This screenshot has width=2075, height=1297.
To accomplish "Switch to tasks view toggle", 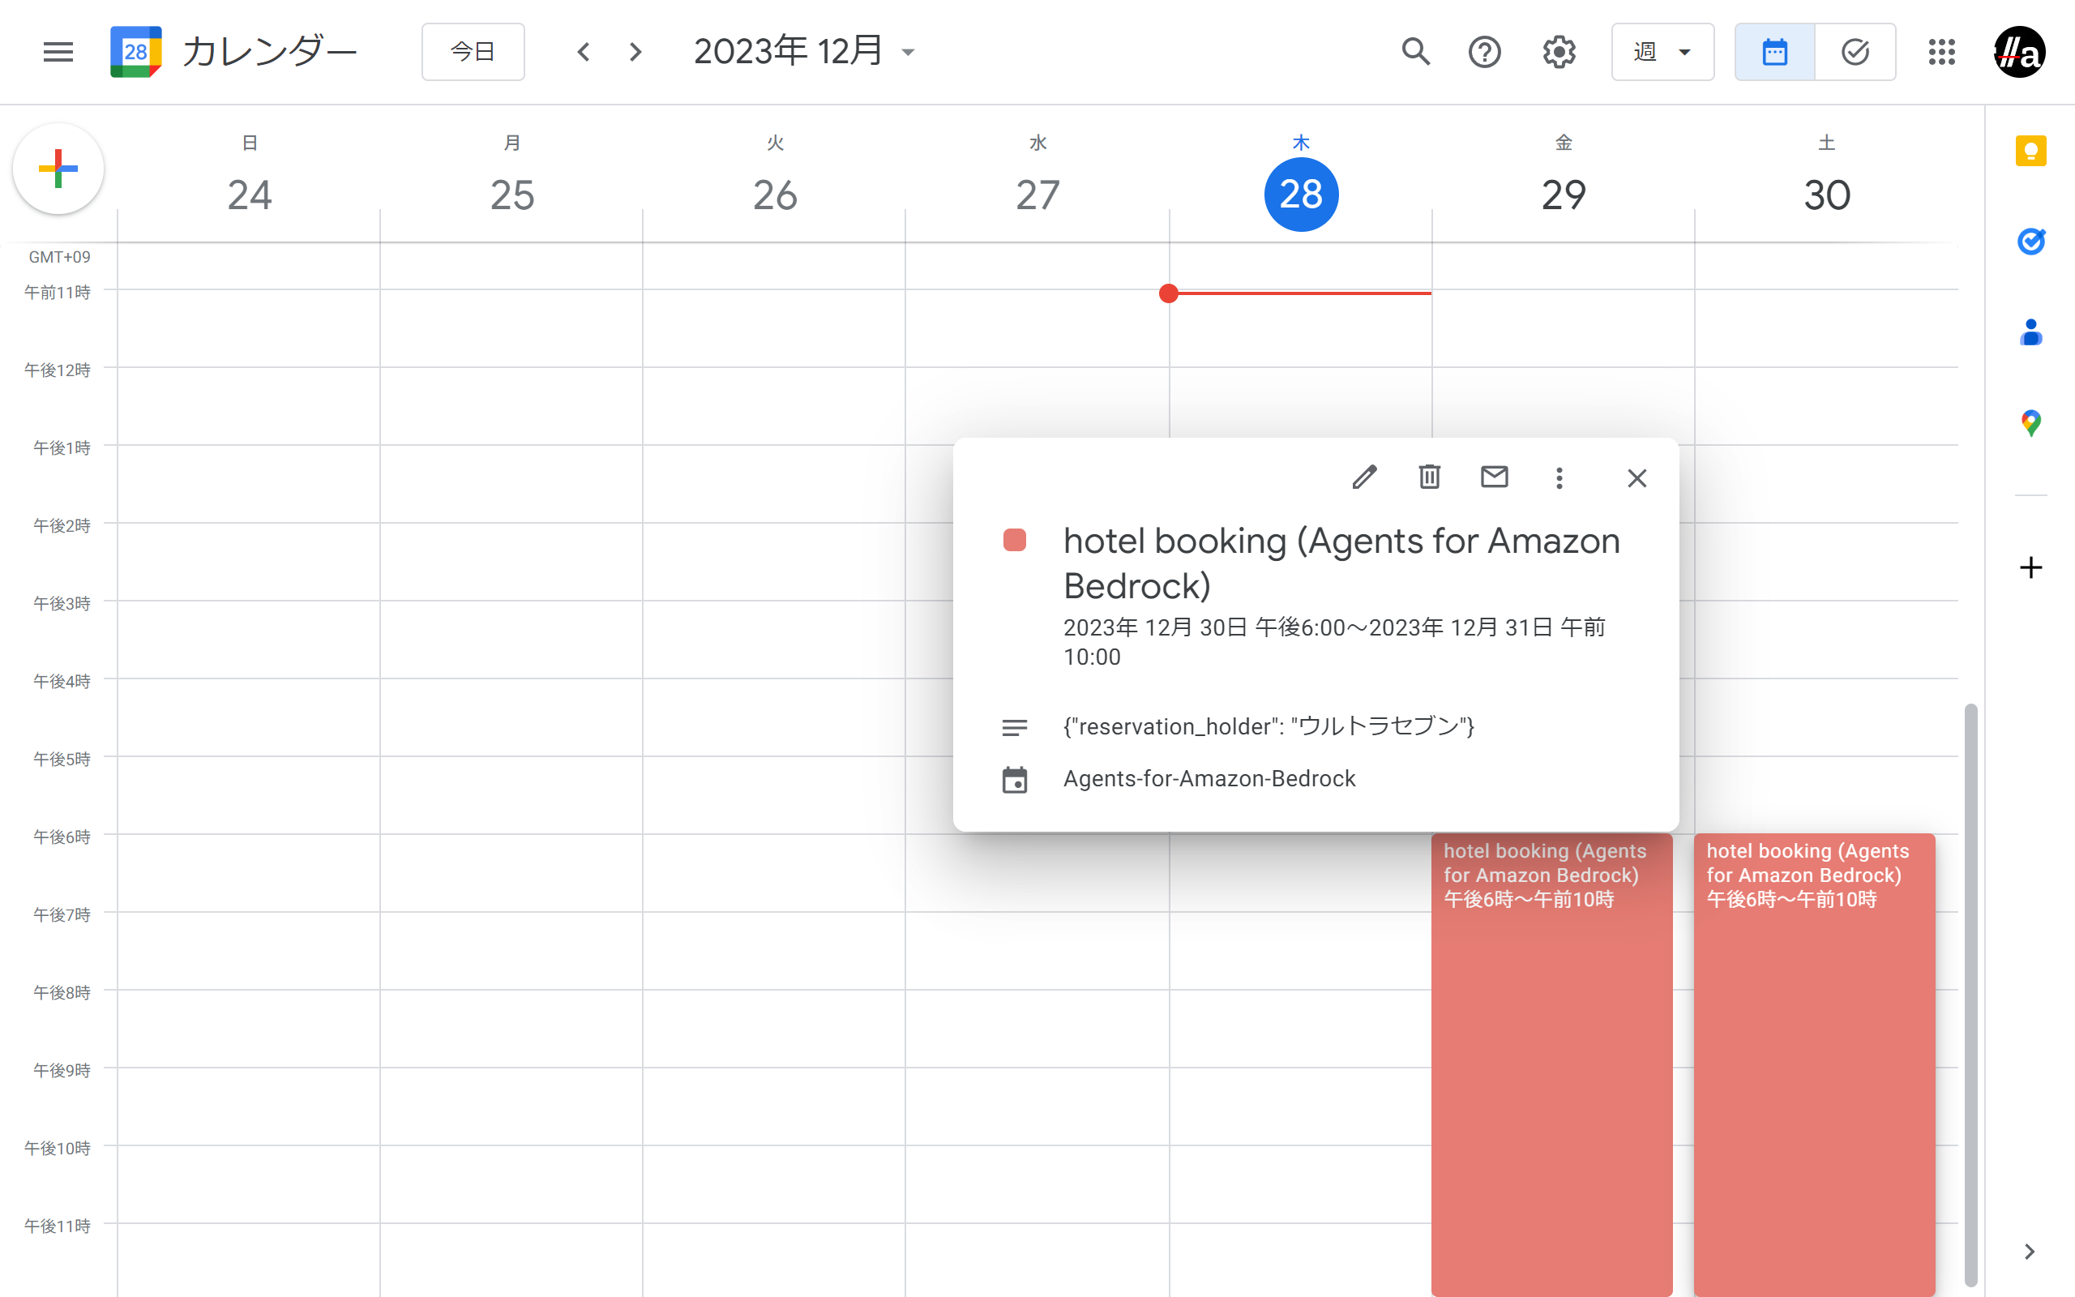I will 1855,53.
